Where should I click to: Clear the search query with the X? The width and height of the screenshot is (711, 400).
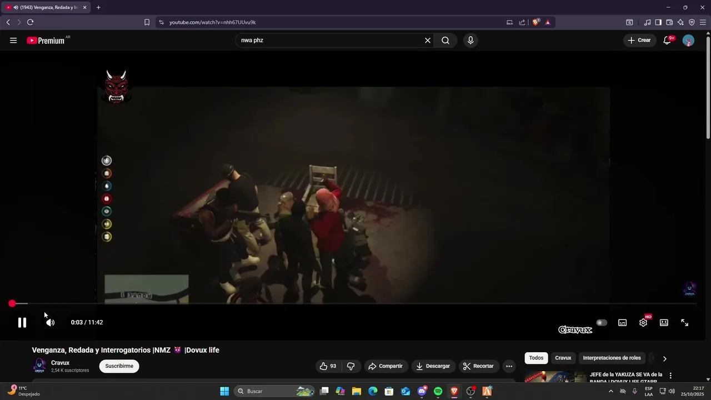tap(428, 41)
